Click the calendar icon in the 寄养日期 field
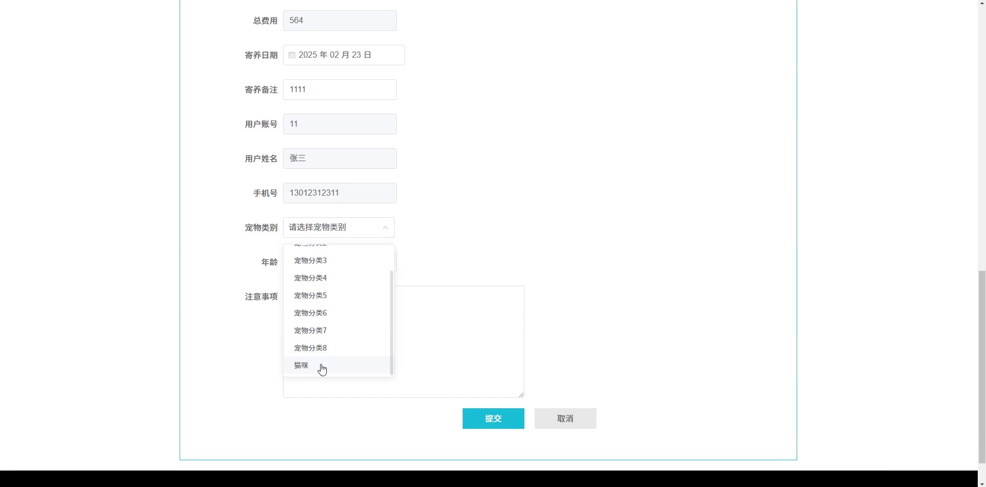Screen dimensions: 986x487 point(292,55)
